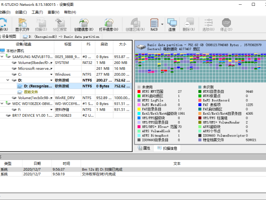Image resolution: width=266 pixels, height=200 pixels.
Task: Switch to the 扫描信息 tab
Action: (x=167, y=148)
